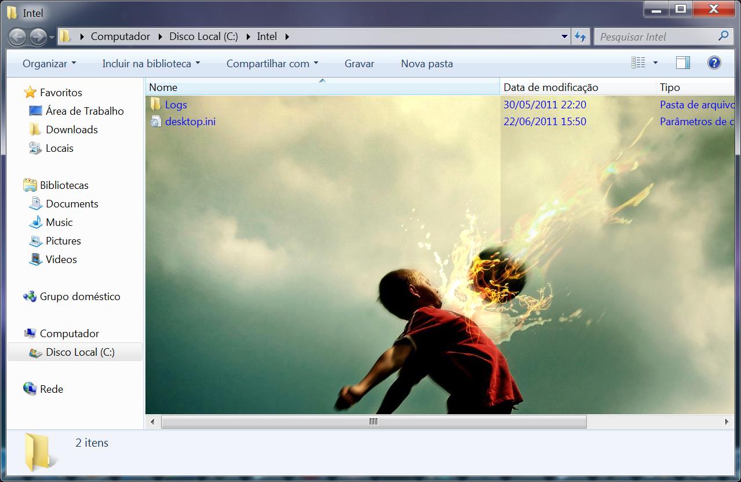
Task: Select Computador in navigation pane
Action: (69, 334)
